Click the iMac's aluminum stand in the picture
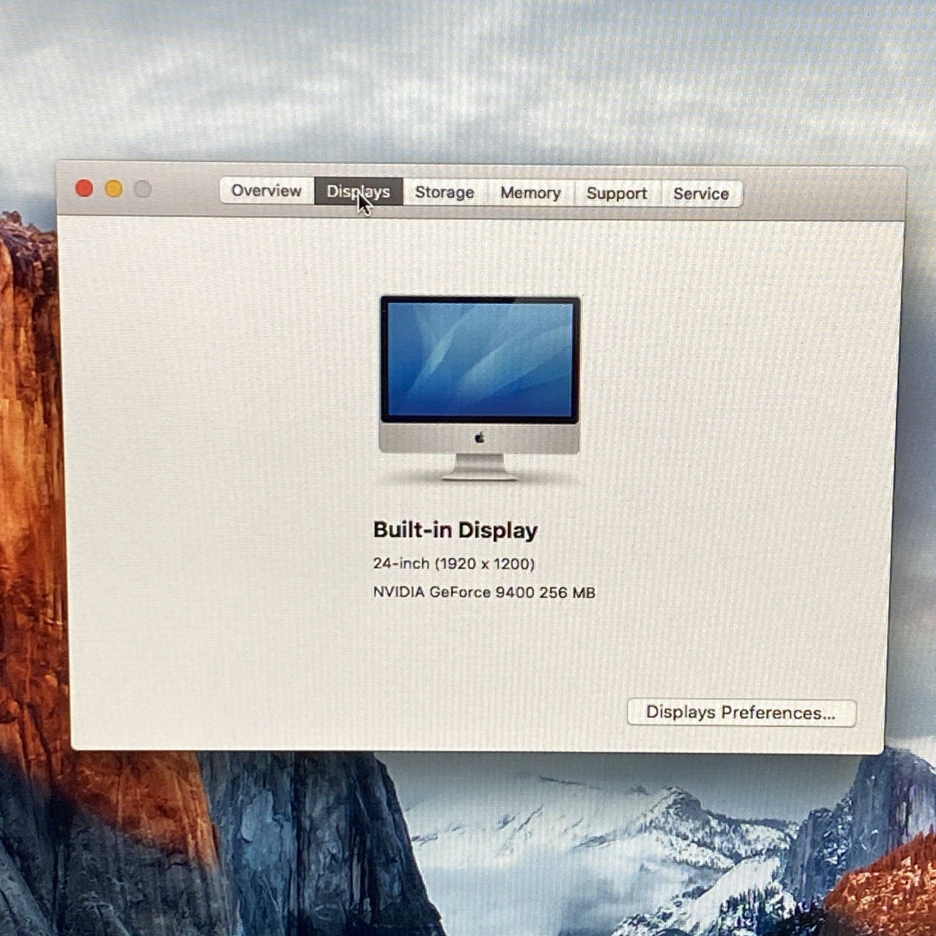936x936 pixels. pos(480,468)
